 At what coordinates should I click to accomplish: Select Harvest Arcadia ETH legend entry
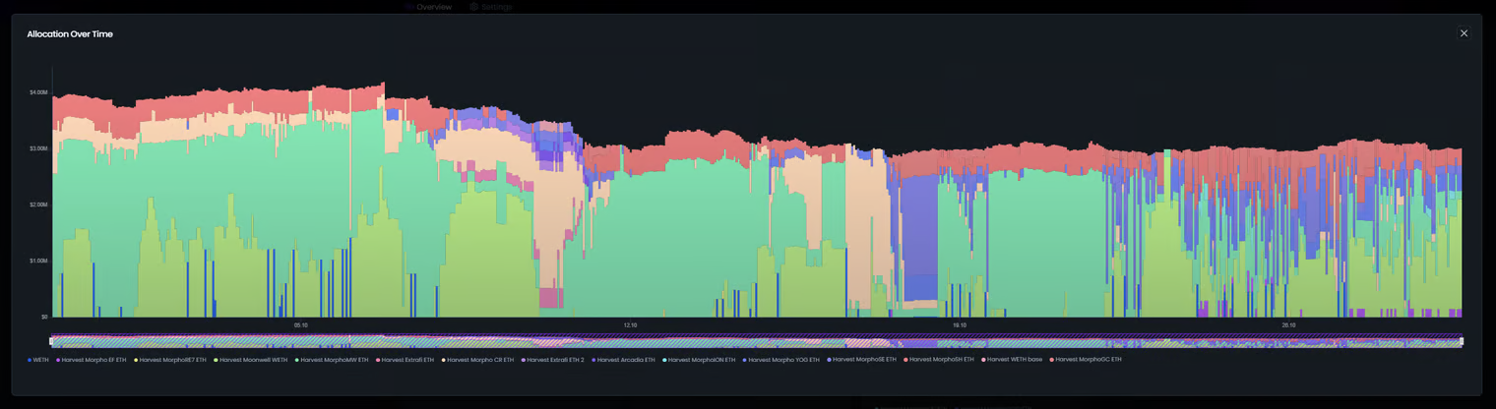pyautogui.click(x=626, y=360)
